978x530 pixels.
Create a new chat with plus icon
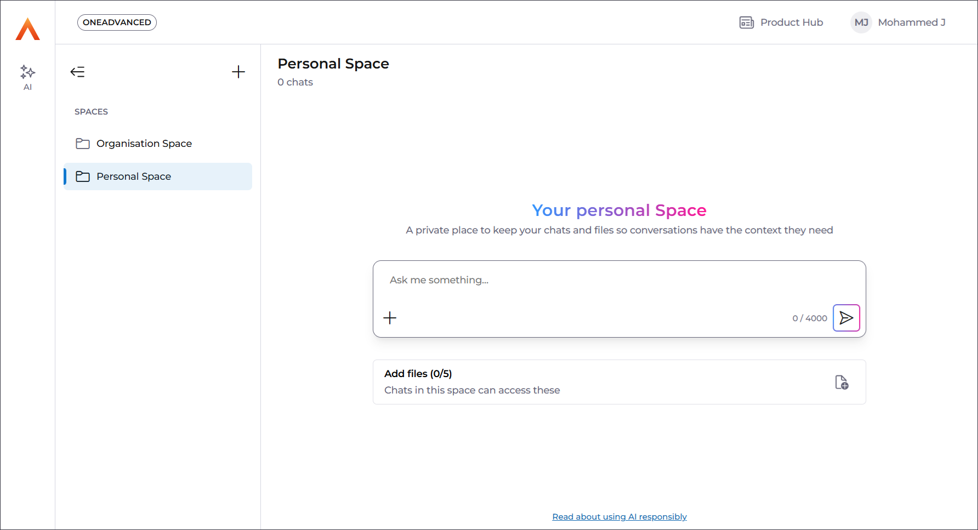coord(238,72)
